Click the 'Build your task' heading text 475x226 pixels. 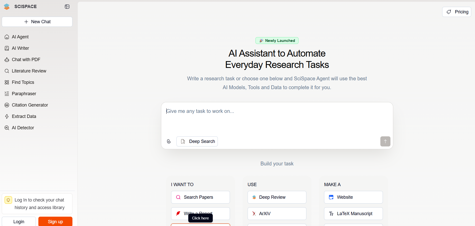[x=277, y=164]
